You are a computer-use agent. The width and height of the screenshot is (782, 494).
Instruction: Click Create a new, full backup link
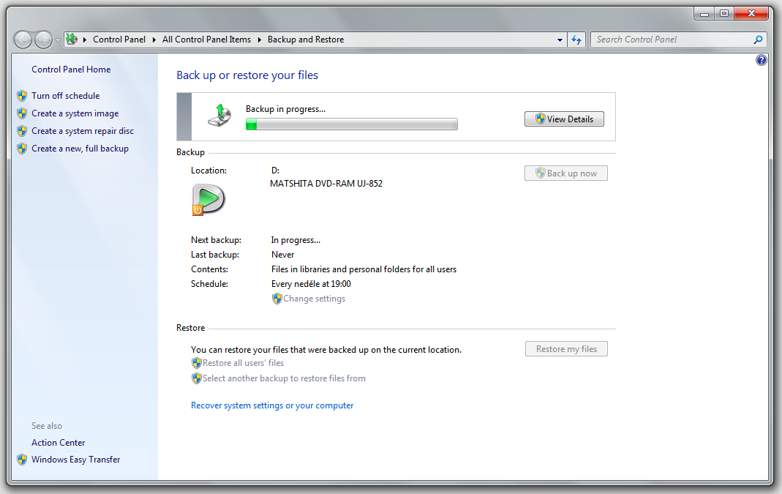pyautogui.click(x=80, y=148)
